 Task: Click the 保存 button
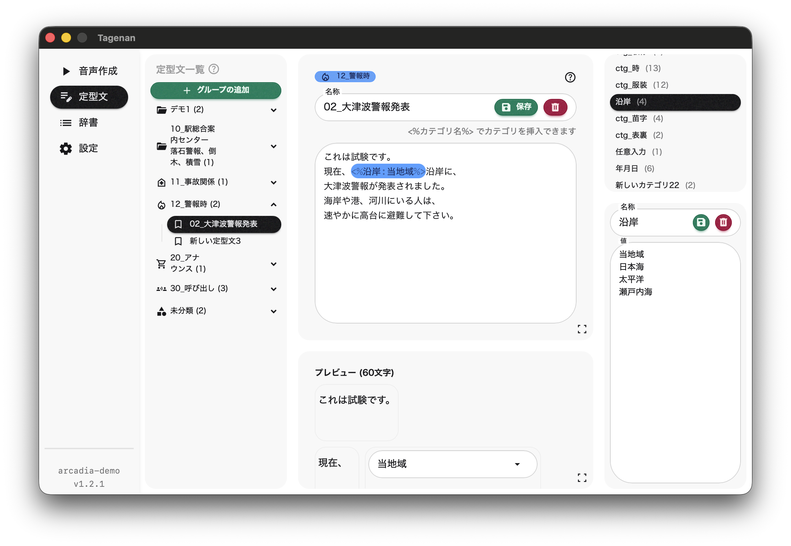click(516, 107)
